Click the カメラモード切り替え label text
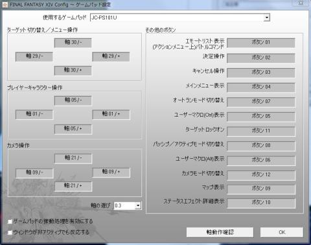 (203, 173)
